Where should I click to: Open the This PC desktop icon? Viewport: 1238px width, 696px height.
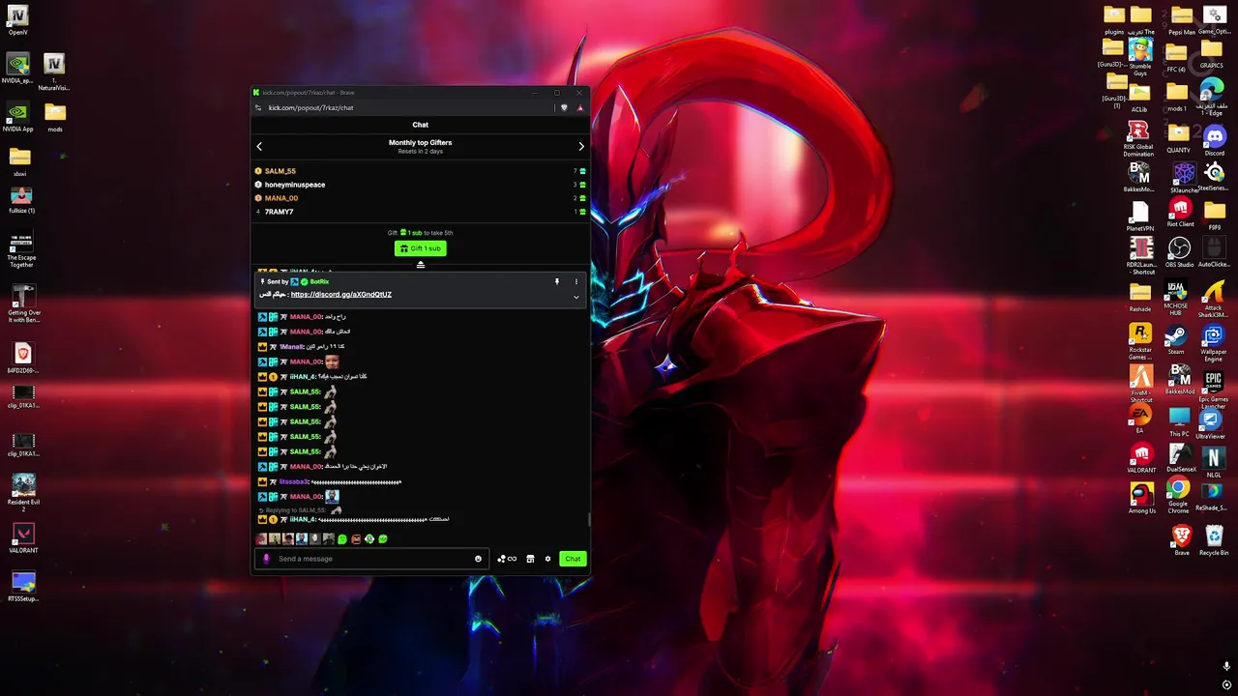1179,422
